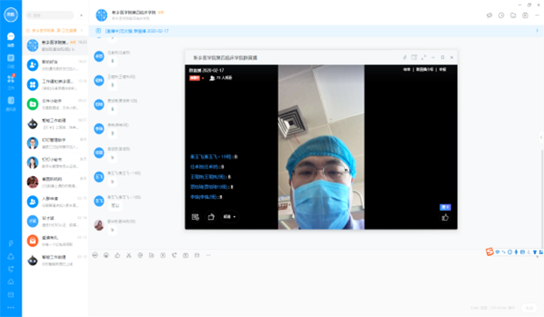Open the Messages tab in sidebar
This screenshot has height=317, width=544.
point(11,39)
